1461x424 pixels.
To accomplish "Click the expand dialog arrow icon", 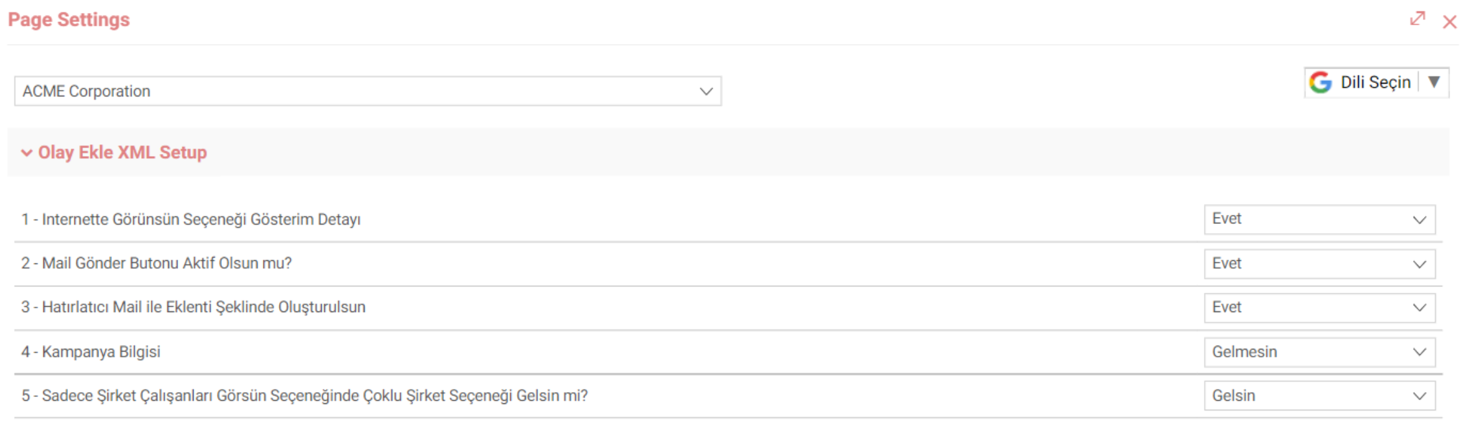I will click(x=1417, y=19).
